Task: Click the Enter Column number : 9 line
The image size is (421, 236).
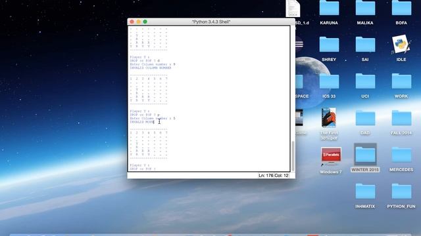Action: (153, 64)
